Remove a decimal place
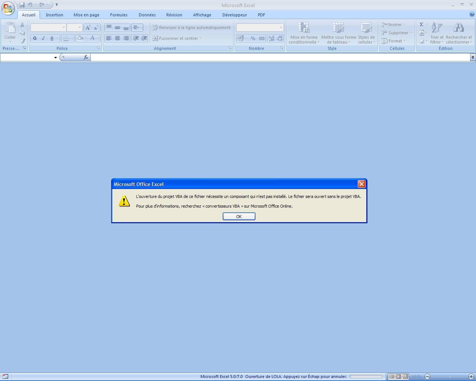 [x=280, y=38]
